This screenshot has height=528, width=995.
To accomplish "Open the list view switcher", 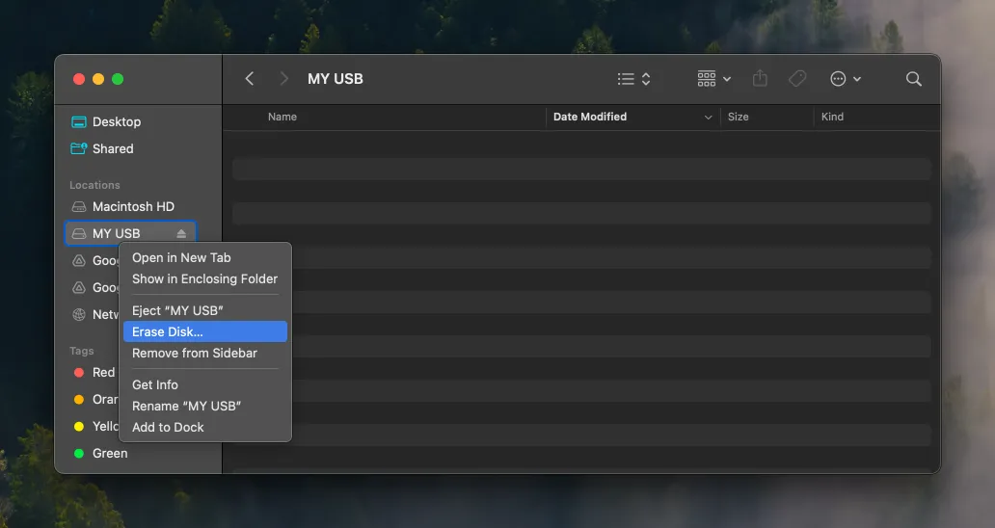I will (x=634, y=79).
